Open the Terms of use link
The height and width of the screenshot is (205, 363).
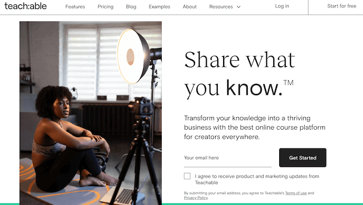(x=296, y=193)
